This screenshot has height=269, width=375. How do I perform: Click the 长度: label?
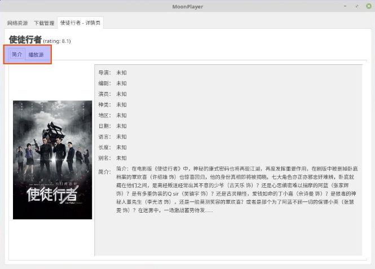pos(104,147)
